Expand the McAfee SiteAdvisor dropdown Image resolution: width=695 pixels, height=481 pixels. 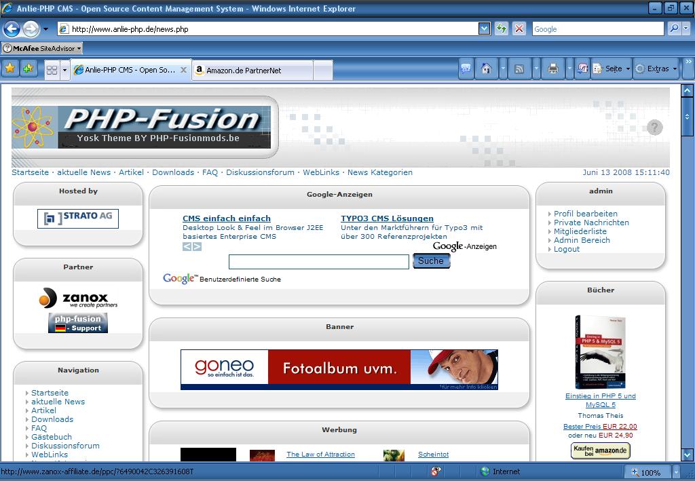click(x=79, y=49)
